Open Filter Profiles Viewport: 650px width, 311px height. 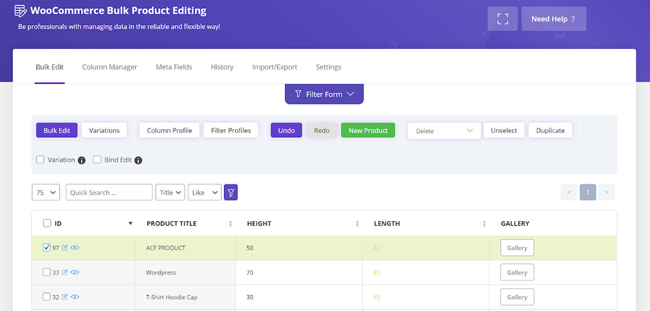coord(231,131)
